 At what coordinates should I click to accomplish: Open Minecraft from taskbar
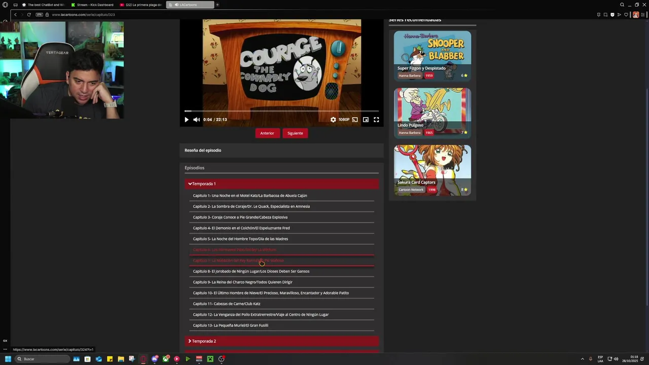pyautogui.click(x=210, y=359)
